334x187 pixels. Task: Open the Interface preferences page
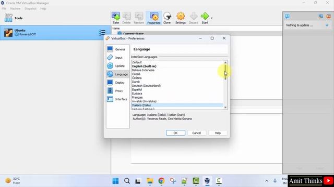pyautogui.click(x=118, y=99)
